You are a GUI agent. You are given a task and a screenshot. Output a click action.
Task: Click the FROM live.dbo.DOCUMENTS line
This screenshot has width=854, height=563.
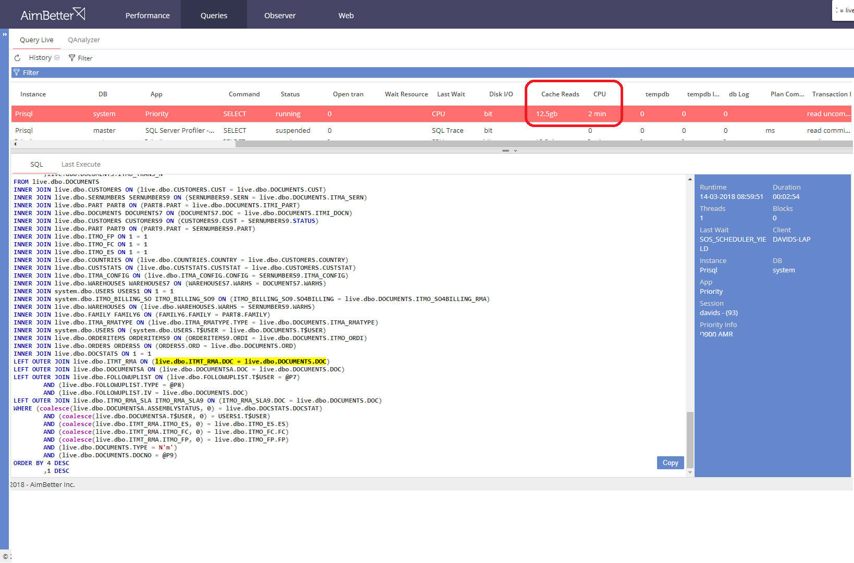(56, 182)
